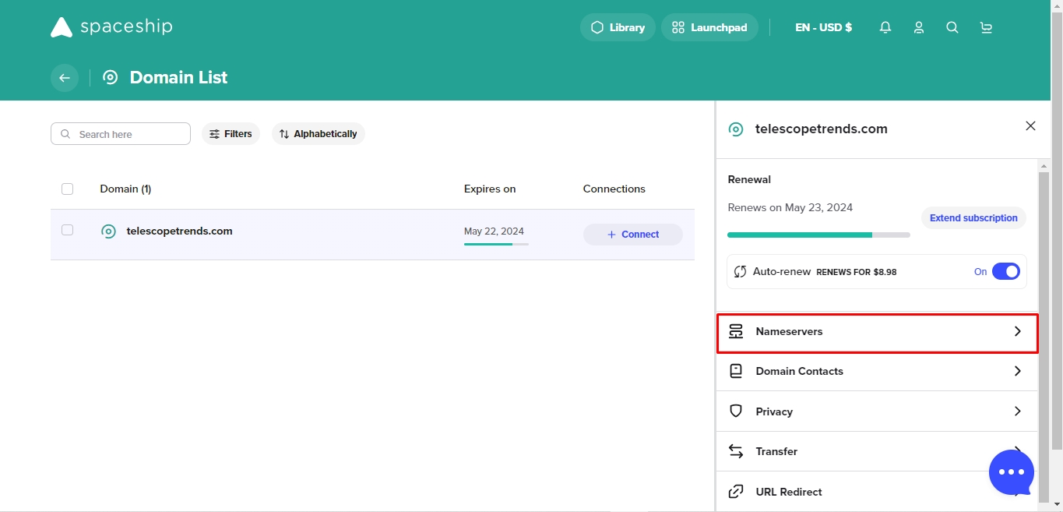
Task: Select the telescopetrends.com row checkbox
Action: tap(67, 230)
